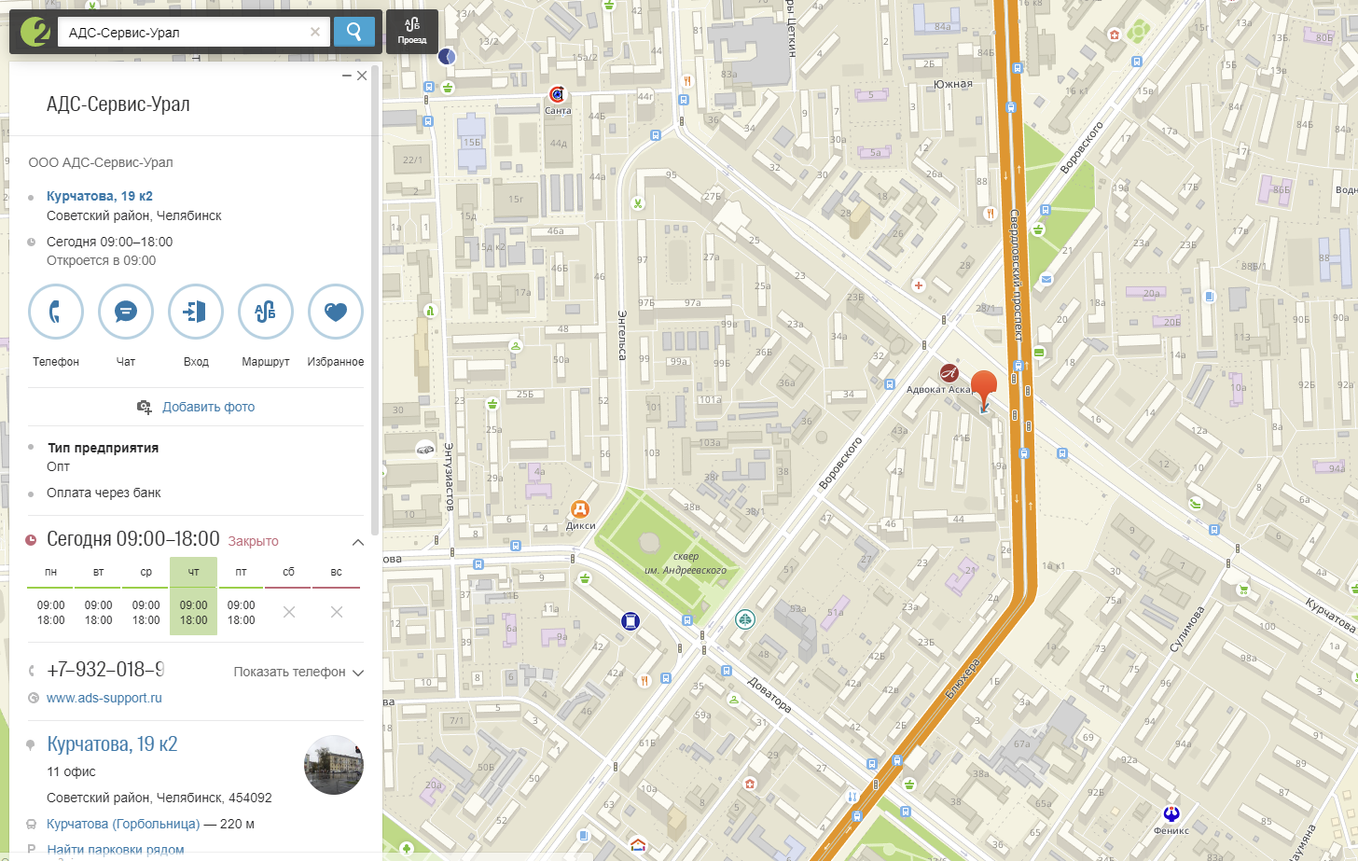Open the building photo thumbnail
This screenshot has height=861, width=1358.
pyautogui.click(x=334, y=765)
